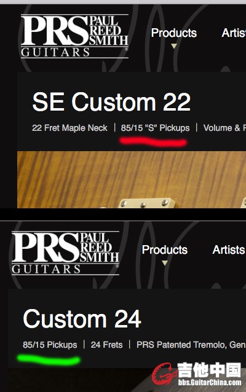Expand the lower Products dropdown arrow
Image resolution: width=246 pixels, height=392 pixels.
click(x=165, y=263)
